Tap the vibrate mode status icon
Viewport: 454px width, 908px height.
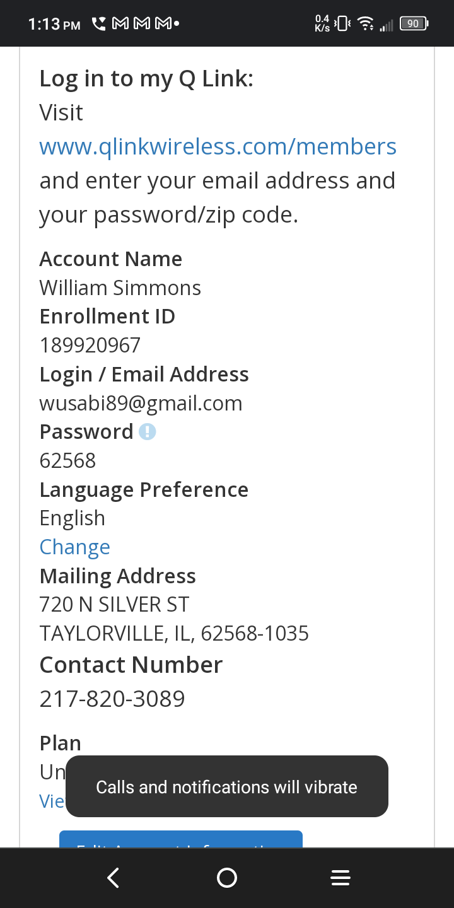[x=342, y=24]
